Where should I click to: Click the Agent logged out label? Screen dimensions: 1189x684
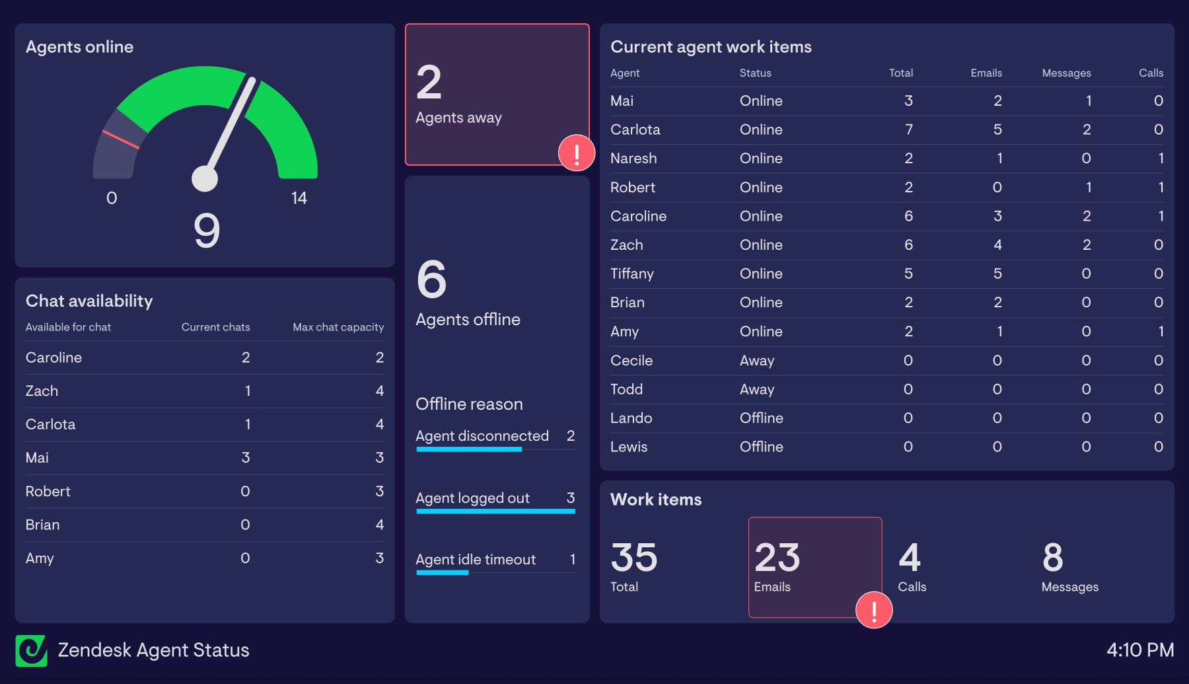(472, 498)
